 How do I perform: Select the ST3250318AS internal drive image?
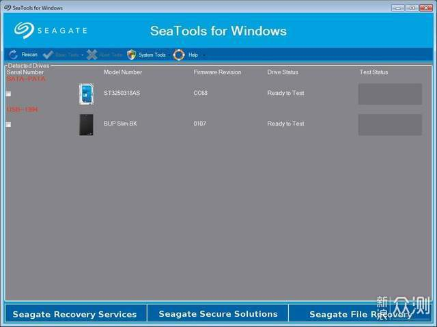[86, 94]
